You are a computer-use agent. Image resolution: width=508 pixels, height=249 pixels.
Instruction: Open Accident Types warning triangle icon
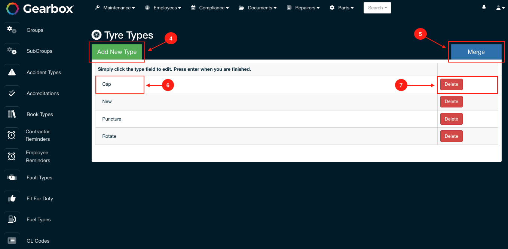point(12,72)
